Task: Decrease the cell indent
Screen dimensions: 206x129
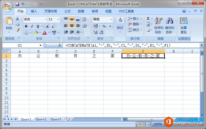Action: click(66, 32)
